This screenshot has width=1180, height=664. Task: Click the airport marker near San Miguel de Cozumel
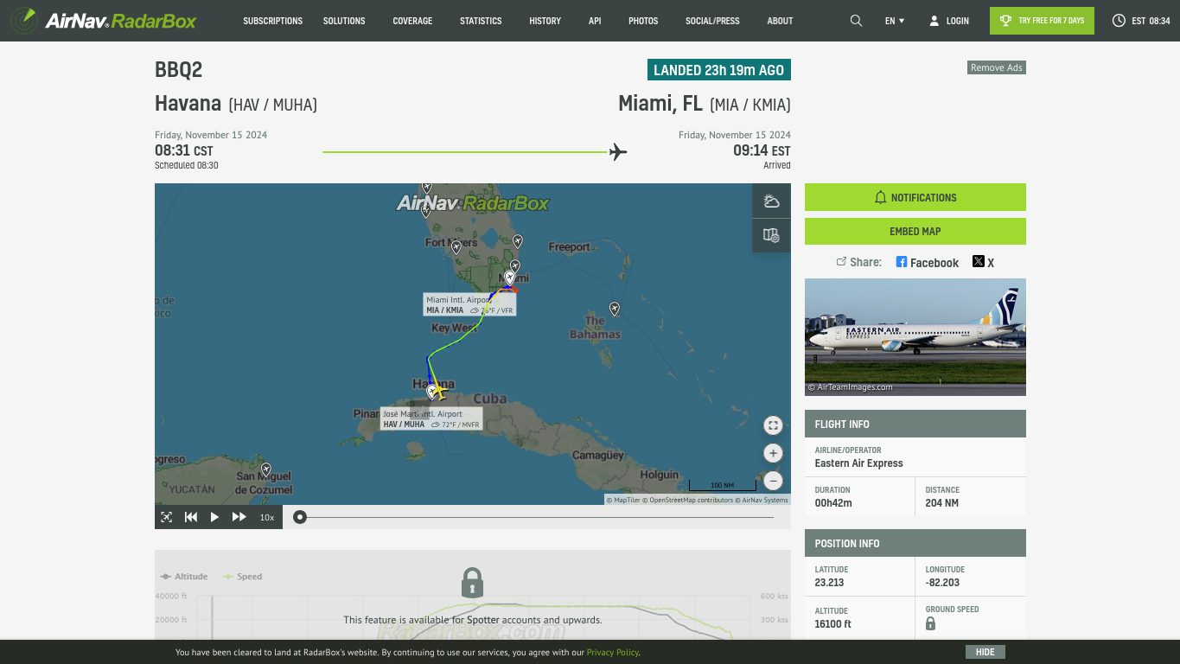coord(266,469)
